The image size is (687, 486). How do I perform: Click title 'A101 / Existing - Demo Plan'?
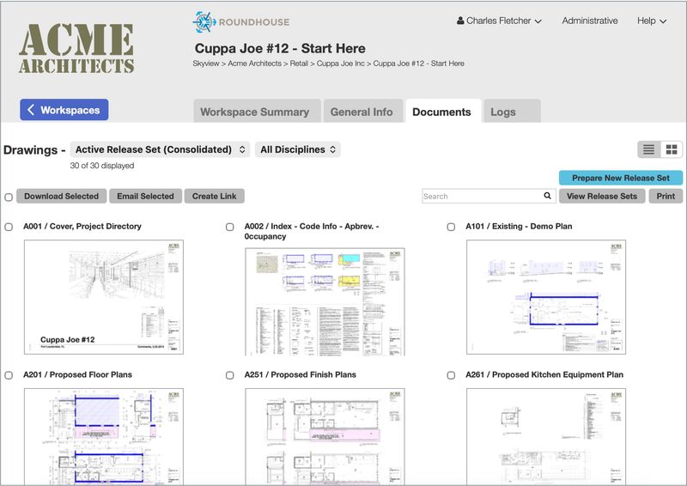click(x=519, y=227)
